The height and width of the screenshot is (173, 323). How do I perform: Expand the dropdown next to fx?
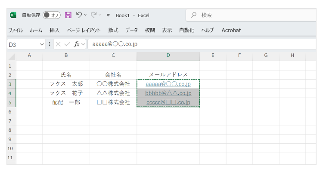click(x=83, y=44)
